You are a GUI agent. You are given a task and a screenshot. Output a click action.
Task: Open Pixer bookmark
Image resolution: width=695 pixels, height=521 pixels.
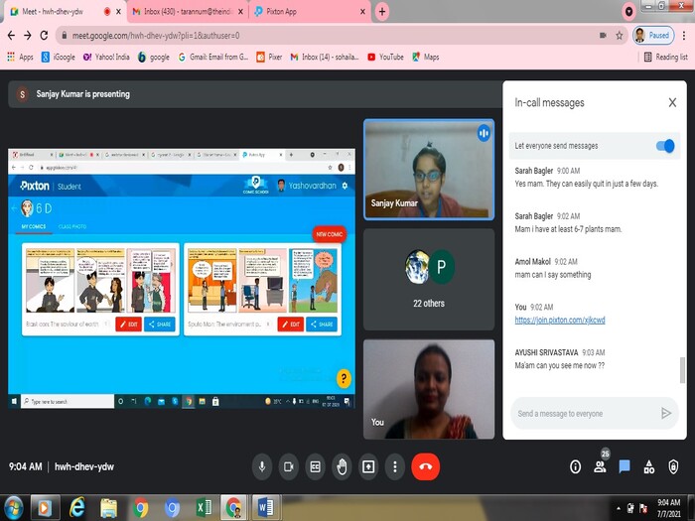click(269, 57)
